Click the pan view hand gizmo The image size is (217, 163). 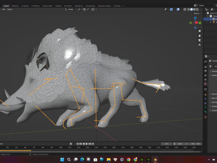point(199,36)
